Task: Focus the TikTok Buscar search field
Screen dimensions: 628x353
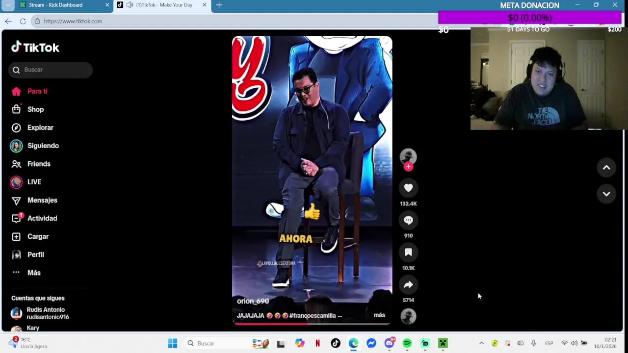Action: click(x=50, y=70)
